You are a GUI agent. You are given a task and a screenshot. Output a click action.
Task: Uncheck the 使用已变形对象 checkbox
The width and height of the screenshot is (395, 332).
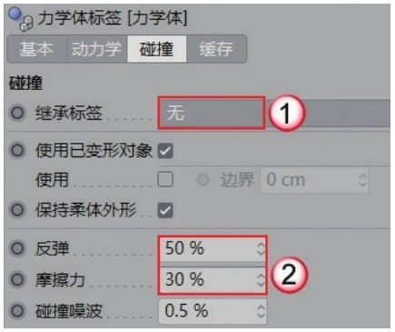coord(165,151)
